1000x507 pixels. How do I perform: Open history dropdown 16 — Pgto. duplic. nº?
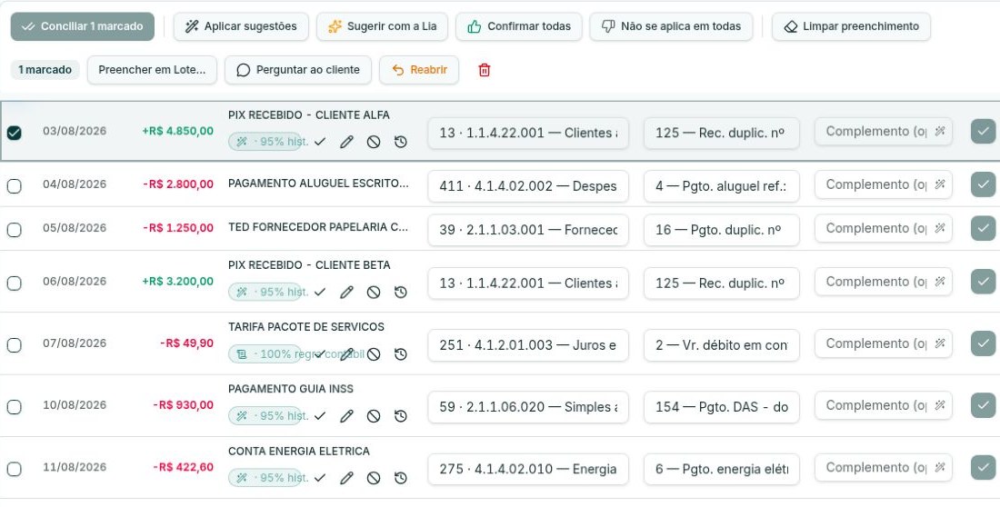(x=721, y=230)
